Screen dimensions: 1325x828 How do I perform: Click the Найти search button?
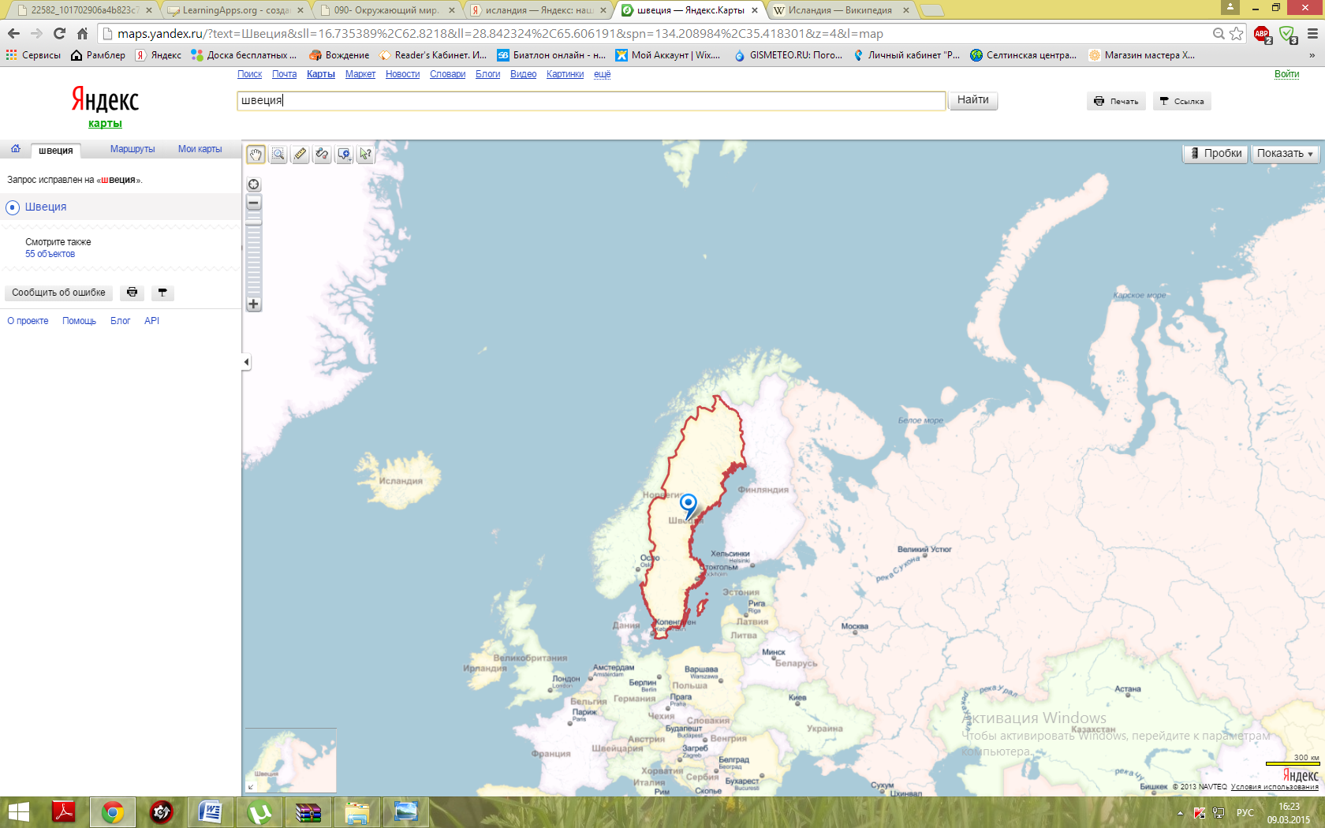(973, 100)
